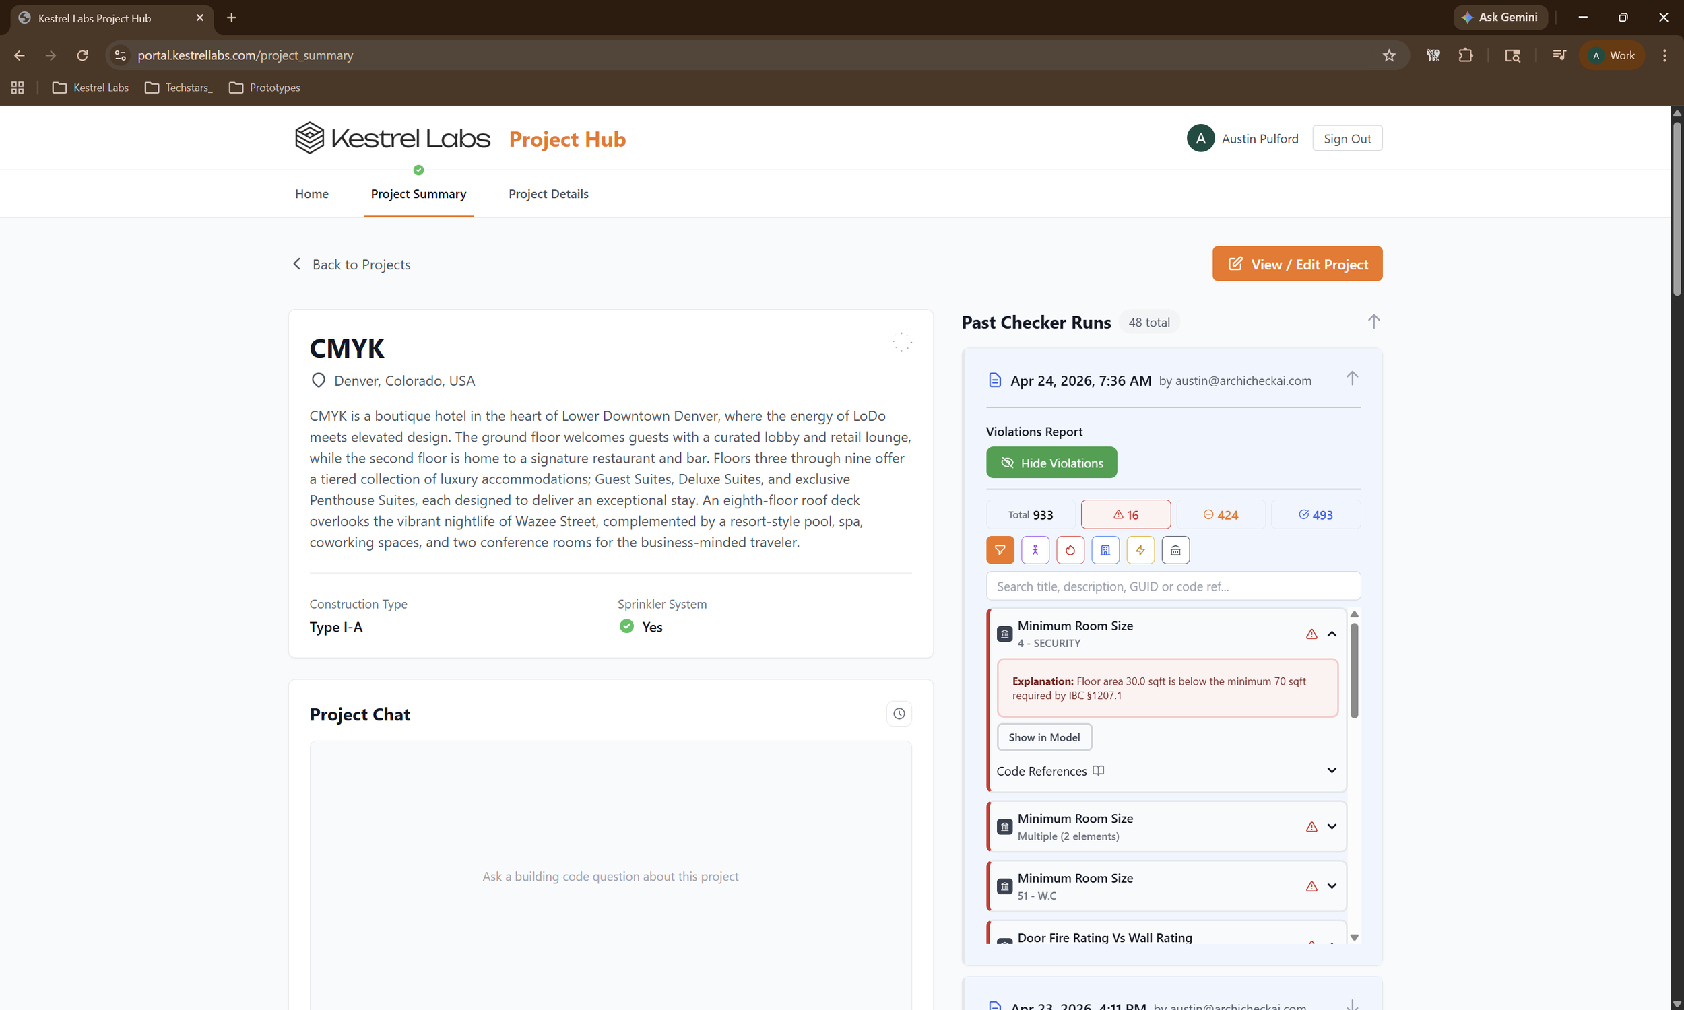1684x1010 pixels.
Task: Click warning icon on 4 - SECURITY violation
Action: pos(1311,634)
